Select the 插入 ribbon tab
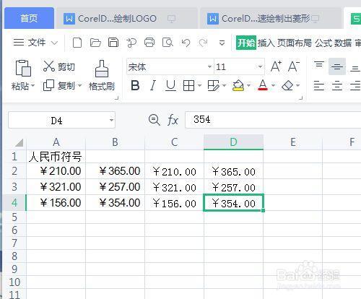Screen dimensions: 361x299 (266, 43)
